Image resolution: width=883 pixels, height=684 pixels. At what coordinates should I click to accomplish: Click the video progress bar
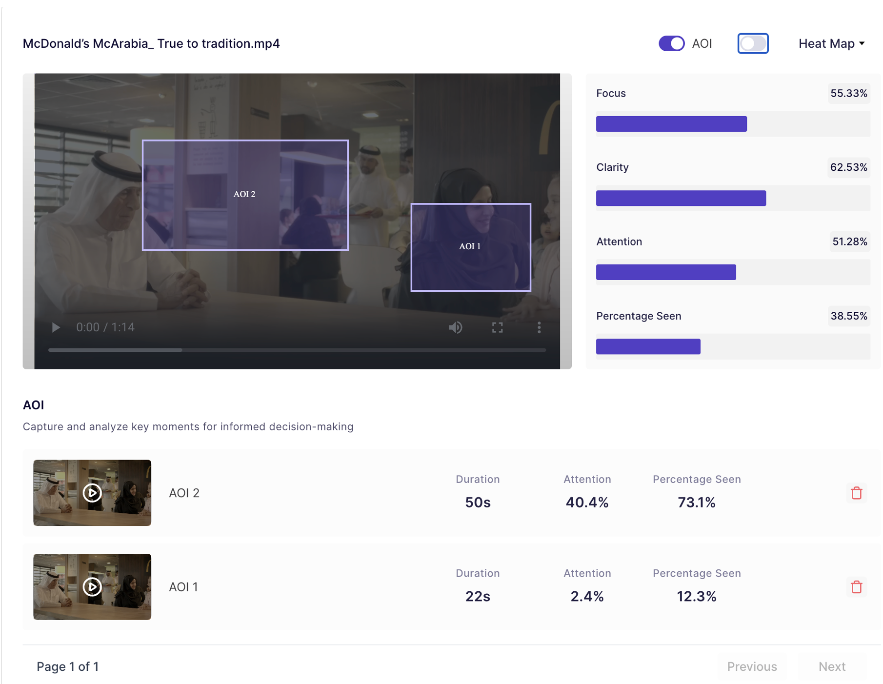[297, 350]
